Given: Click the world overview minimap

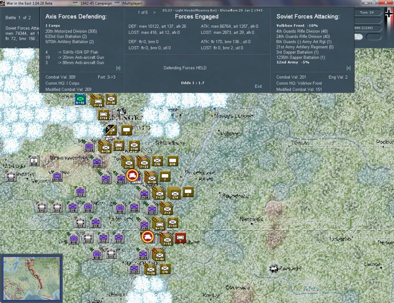Looking at the screenshot, I should 32,278.
